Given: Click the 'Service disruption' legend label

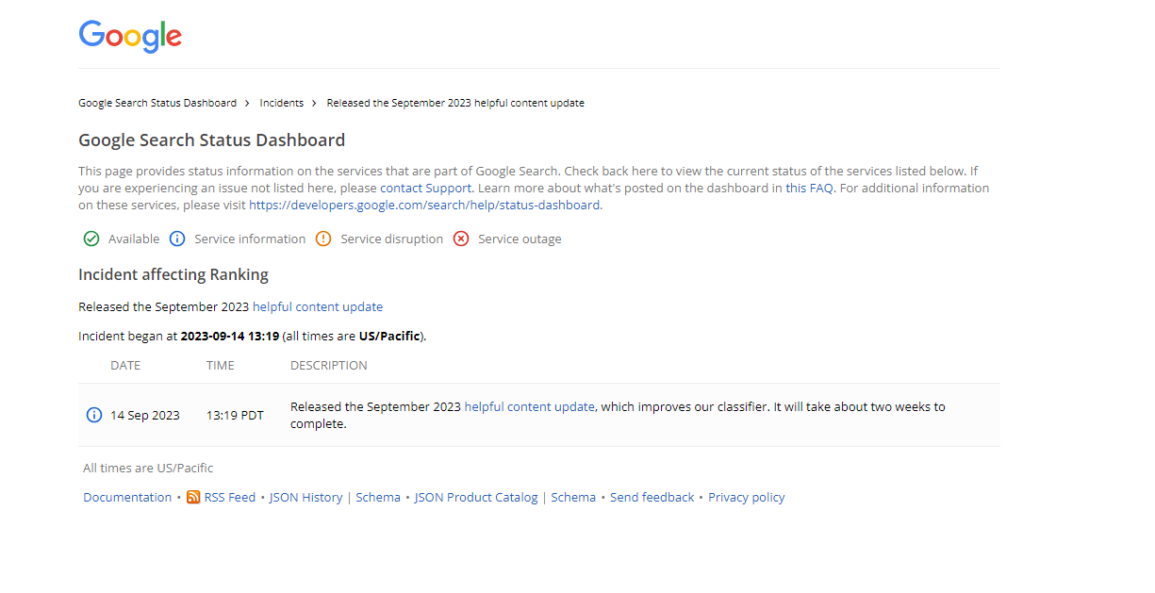Looking at the screenshot, I should click(x=391, y=239).
